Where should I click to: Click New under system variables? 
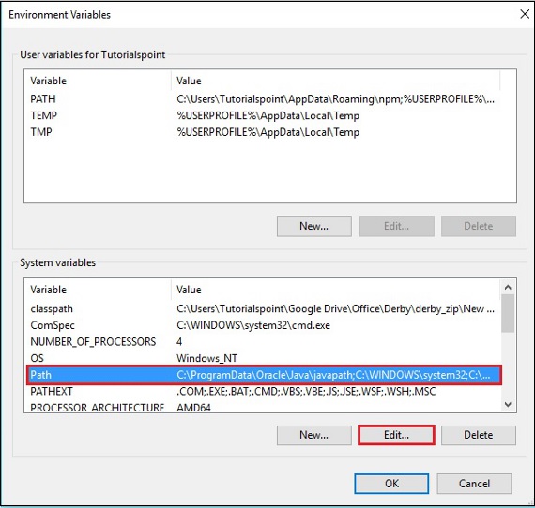[314, 435]
